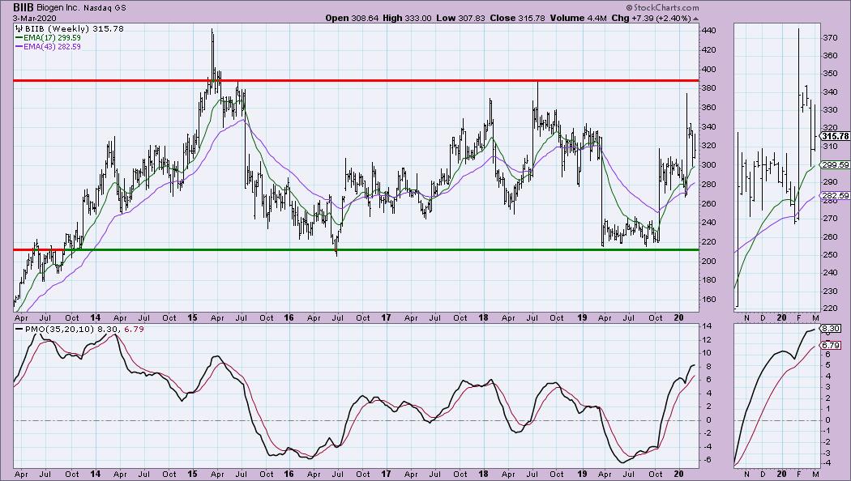Click the bold BIIB ticker symbol in header
The image size is (851, 481).
coord(24,8)
